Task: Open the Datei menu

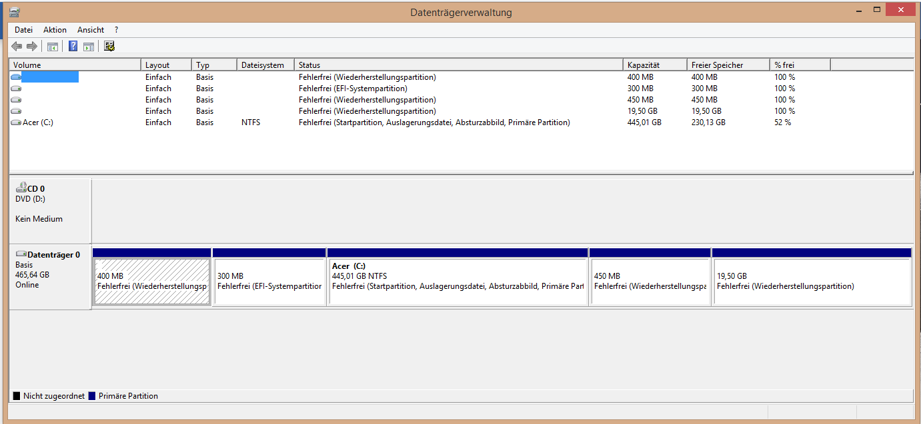Action: (x=23, y=30)
